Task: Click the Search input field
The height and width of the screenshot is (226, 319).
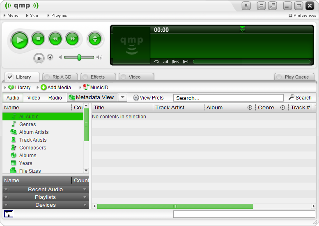Action: click(x=228, y=98)
